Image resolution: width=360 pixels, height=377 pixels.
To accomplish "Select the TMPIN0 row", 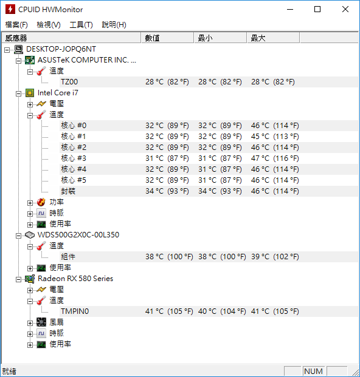I will click(x=209, y=311).
